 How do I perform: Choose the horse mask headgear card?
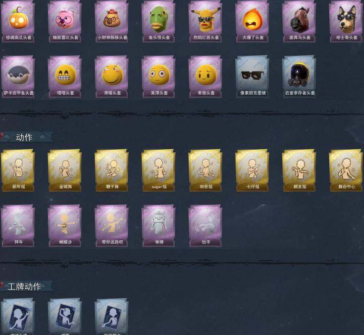click(x=299, y=21)
